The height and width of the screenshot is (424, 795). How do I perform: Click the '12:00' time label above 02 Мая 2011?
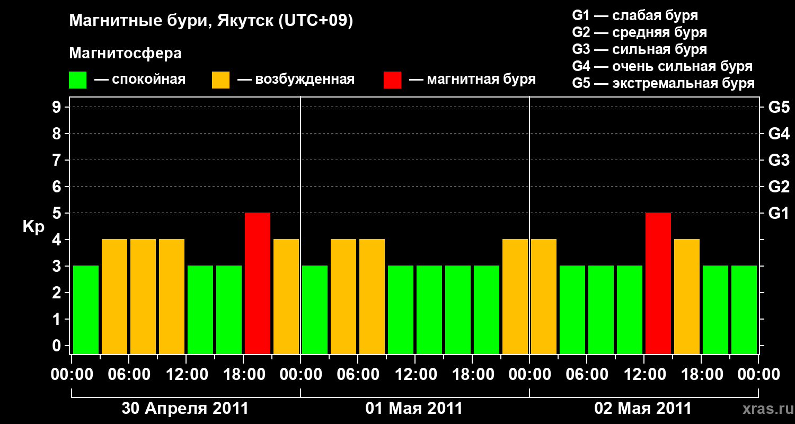(644, 375)
